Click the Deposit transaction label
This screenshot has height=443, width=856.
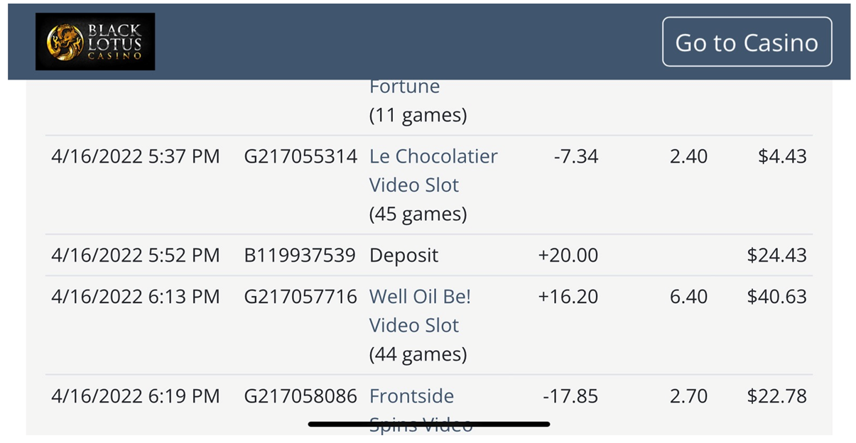pyautogui.click(x=403, y=256)
